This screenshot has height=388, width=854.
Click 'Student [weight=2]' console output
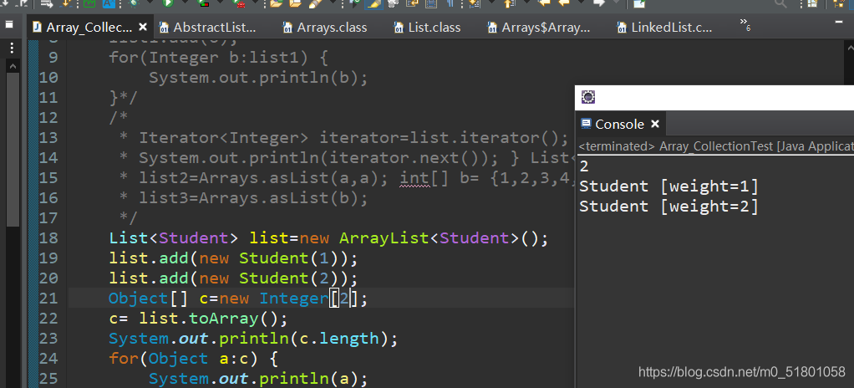668,207
